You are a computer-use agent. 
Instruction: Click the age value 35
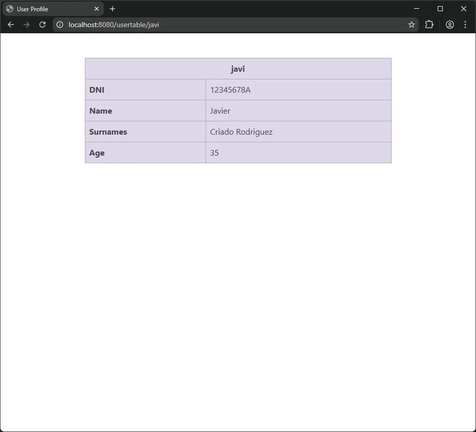[x=214, y=153]
